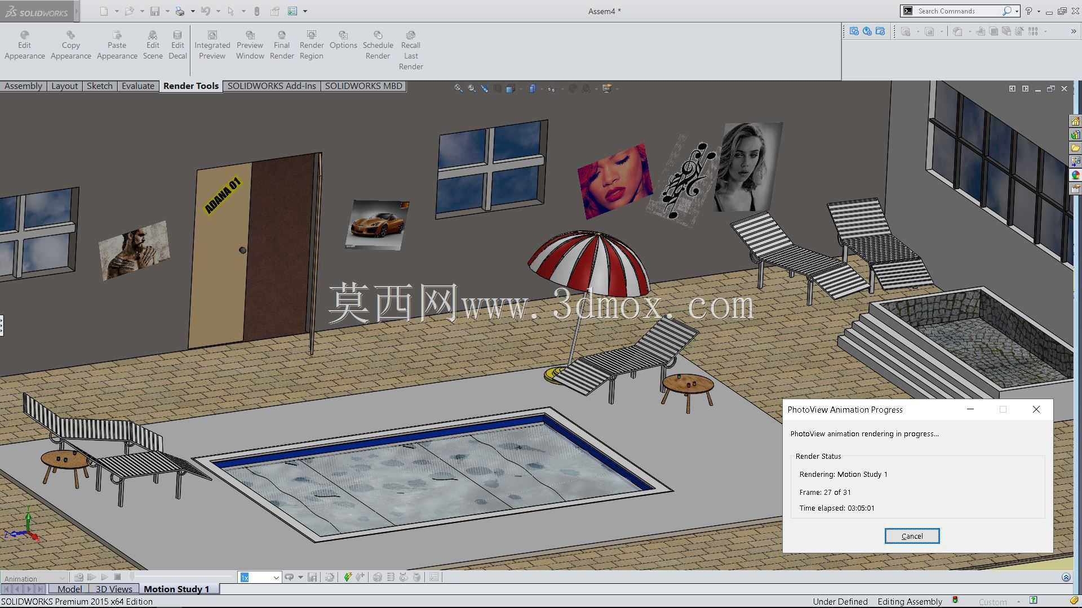
Task: Toggle Integrated Preview rendering
Action: point(212,45)
